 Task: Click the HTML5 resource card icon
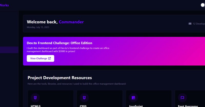[x=35, y=98]
